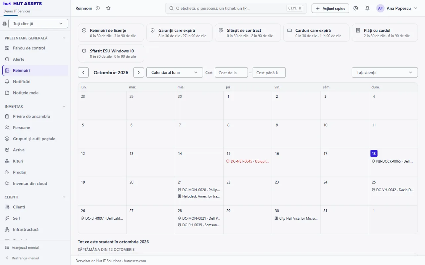Open the Carduri care expiră card

316,33
